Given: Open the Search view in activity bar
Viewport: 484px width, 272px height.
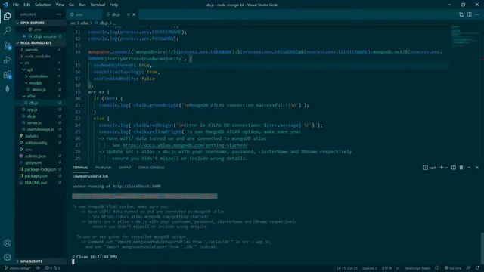Looking at the screenshot, I should tap(7, 30).
